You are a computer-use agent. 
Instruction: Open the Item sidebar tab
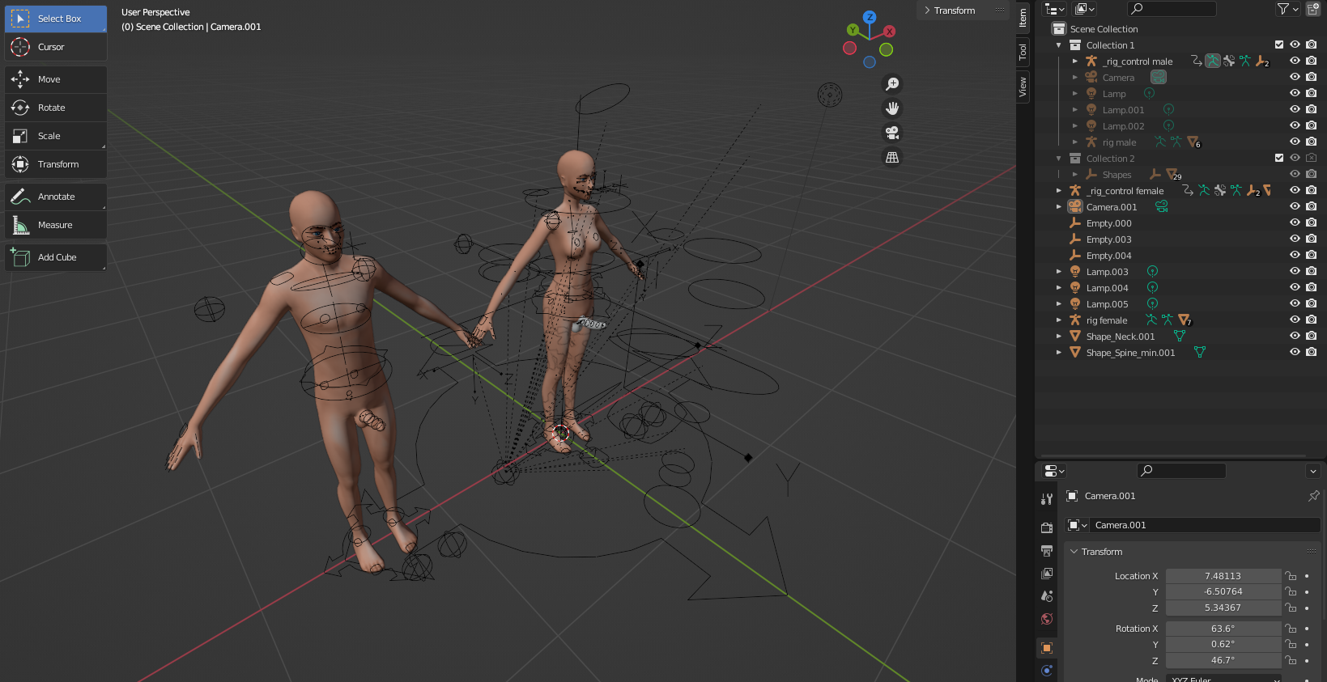point(1023,19)
